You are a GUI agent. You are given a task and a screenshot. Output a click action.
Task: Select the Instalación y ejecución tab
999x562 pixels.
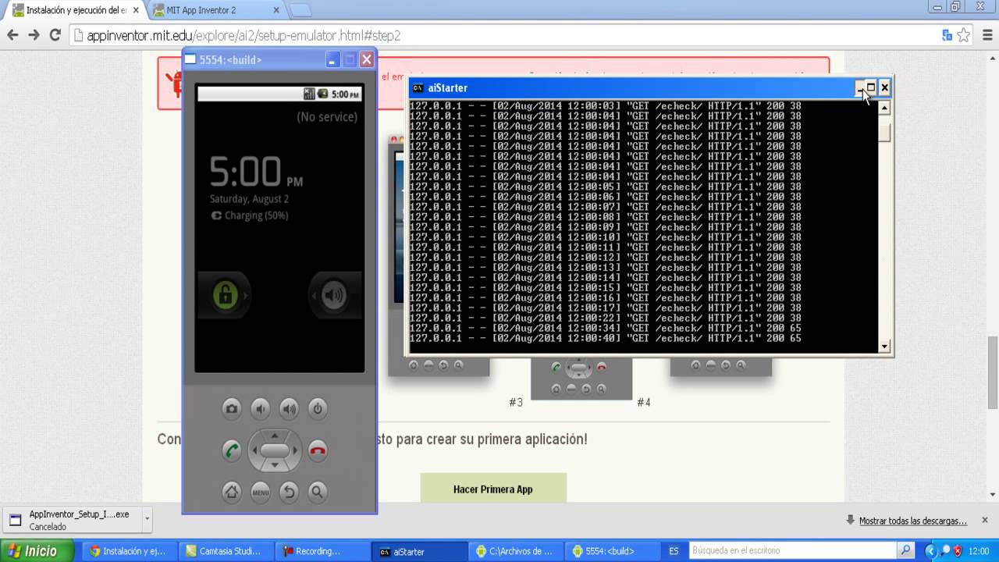click(74, 10)
